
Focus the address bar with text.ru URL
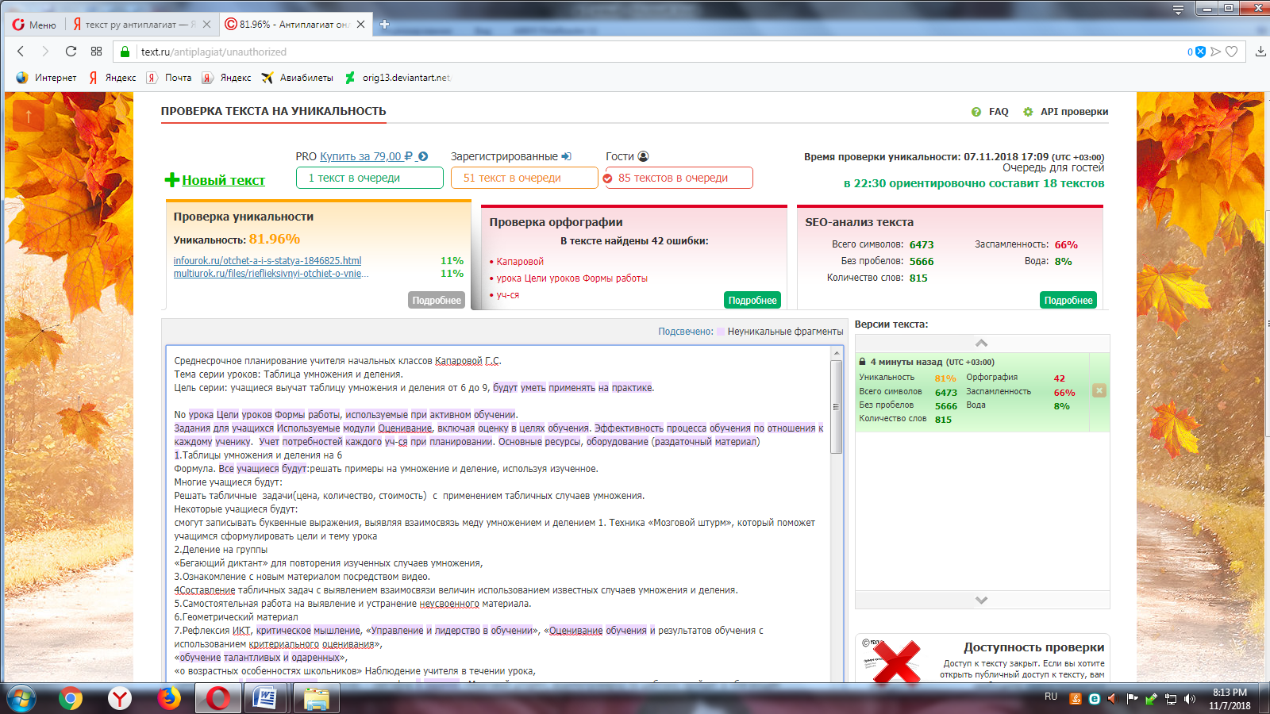click(651, 52)
